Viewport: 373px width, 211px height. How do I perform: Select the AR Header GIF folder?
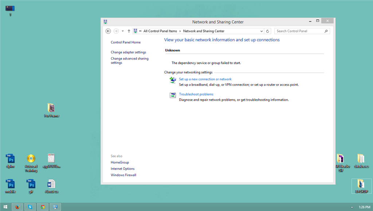click(x=341, y=163)
